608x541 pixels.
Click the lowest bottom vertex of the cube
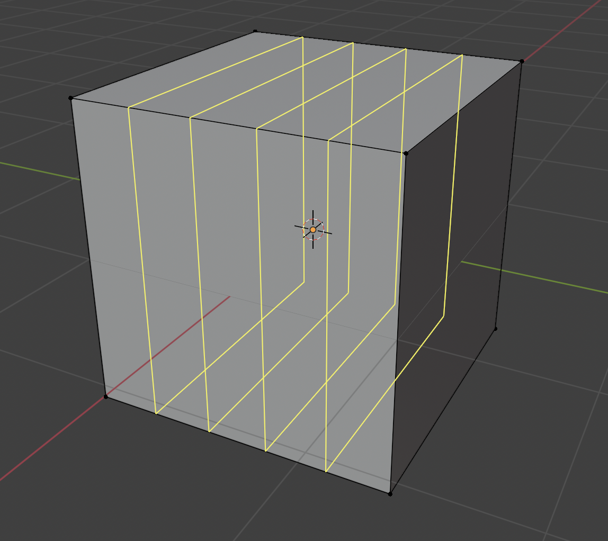tap(390, 494)
